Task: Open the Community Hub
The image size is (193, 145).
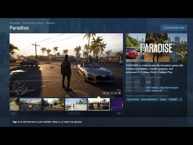Action: pyautogui.click(x=174, y=27)
